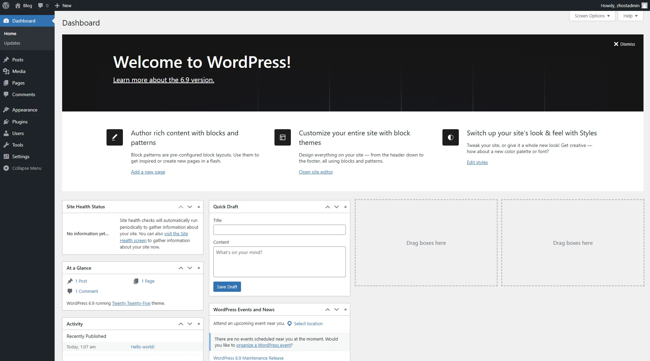Click the pushpin icon beside 1 Post
This screenshot has height=361, width=650.
point(70,281)
